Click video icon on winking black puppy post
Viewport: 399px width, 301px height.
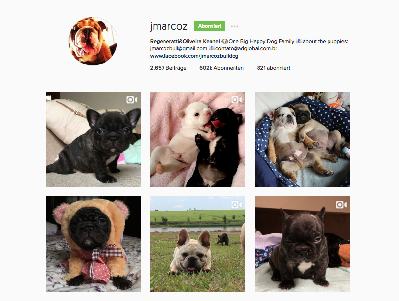(x=341, y=204)
